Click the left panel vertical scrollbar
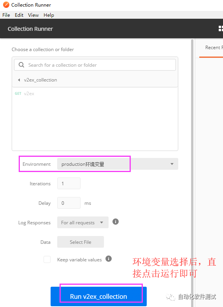Screen dimensions: 223x307 pyautogui.click(x=192, y=172)
